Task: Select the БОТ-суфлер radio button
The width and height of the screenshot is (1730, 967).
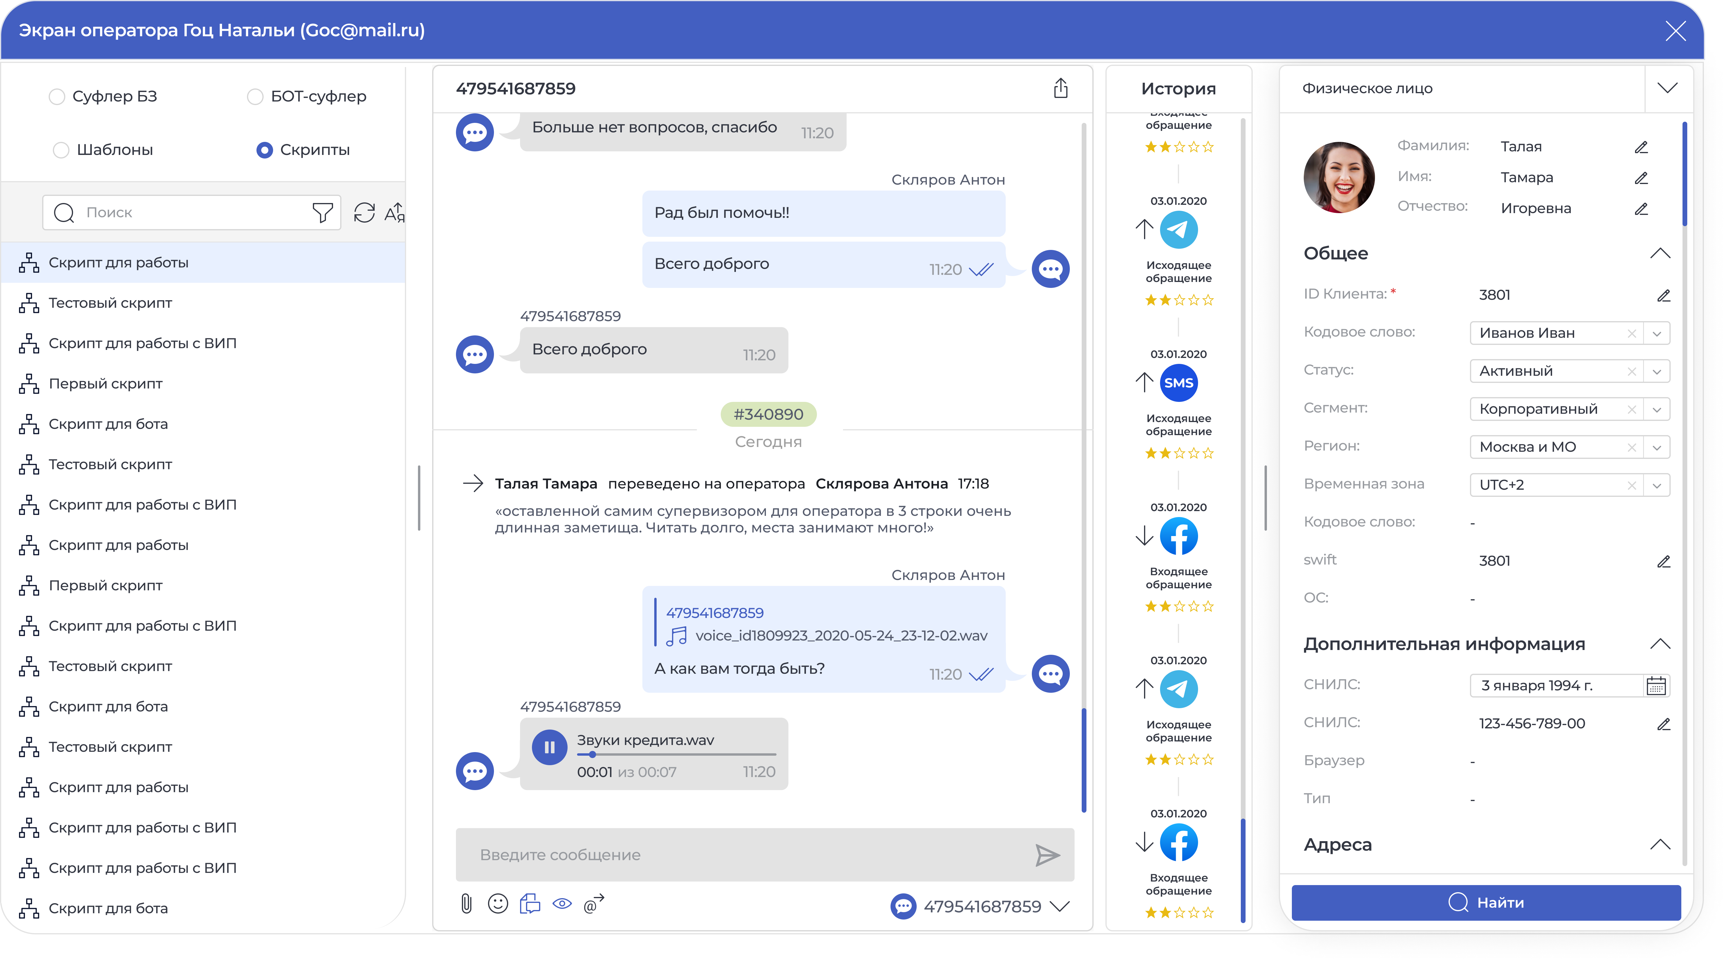Action: [255, 97]
